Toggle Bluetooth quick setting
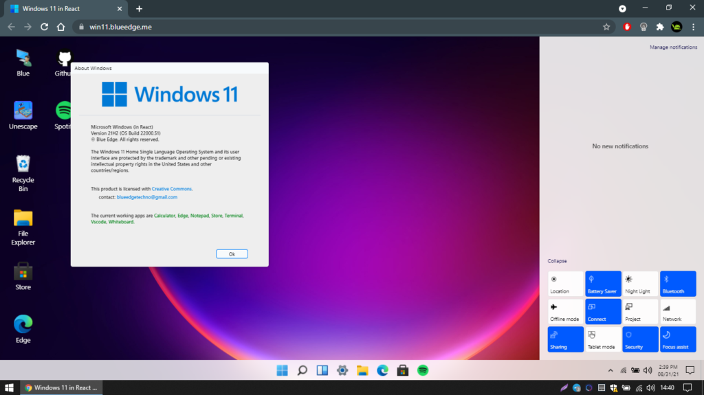The width and height of the screenshot is (704, 395). 678,284
